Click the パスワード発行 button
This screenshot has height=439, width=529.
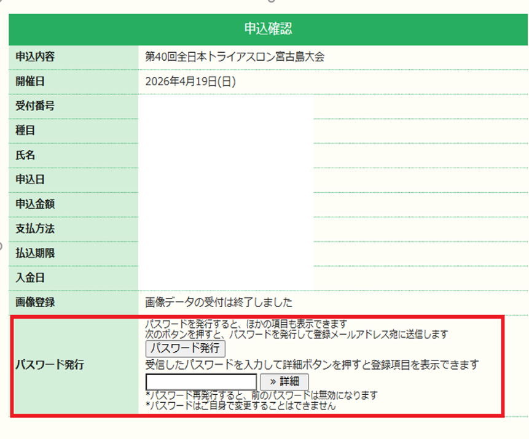click(x=186, y=348)
